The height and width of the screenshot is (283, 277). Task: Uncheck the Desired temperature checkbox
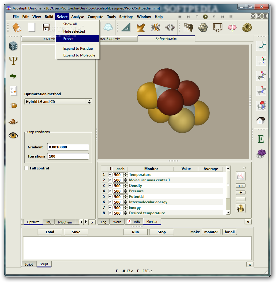pyautogui.click(x=110, y=213)
